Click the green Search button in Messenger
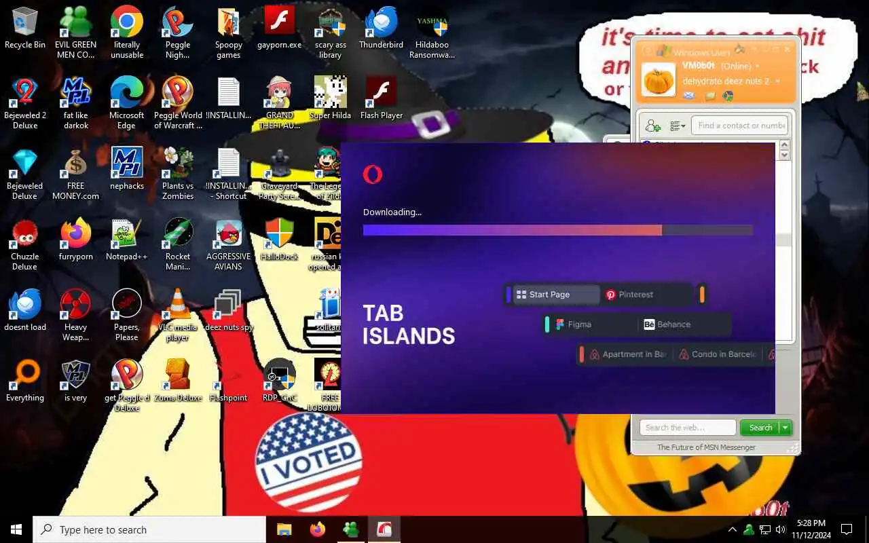 point(760,428)
